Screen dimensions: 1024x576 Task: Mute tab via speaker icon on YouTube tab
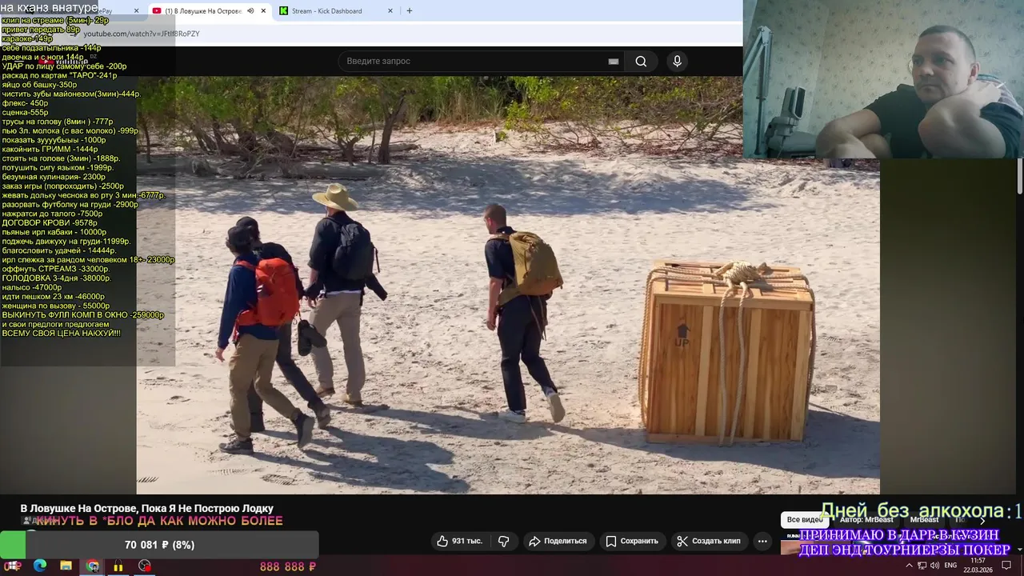[x=250, y=11]
